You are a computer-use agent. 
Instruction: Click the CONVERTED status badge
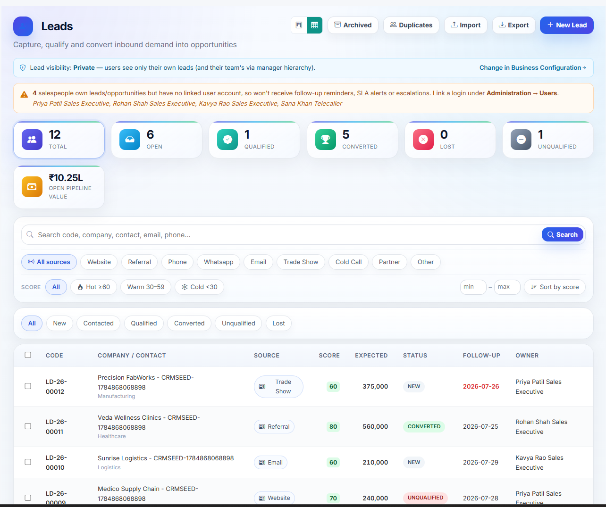(x=424, y=426)
